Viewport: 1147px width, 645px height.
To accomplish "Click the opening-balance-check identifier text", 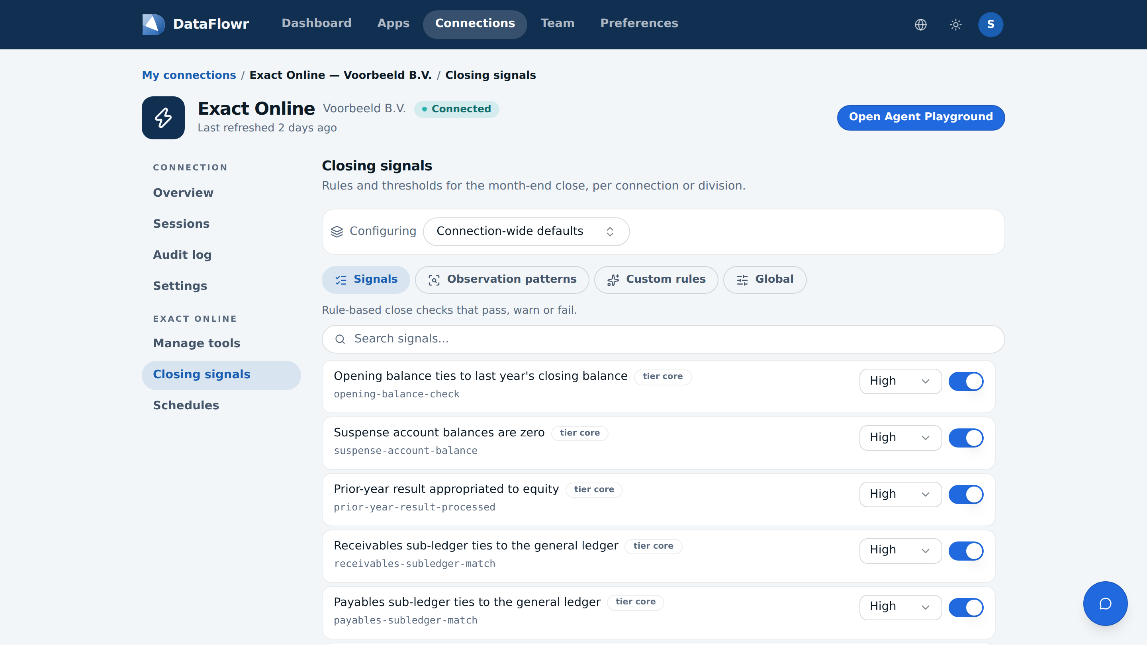I will click(396, 395).
